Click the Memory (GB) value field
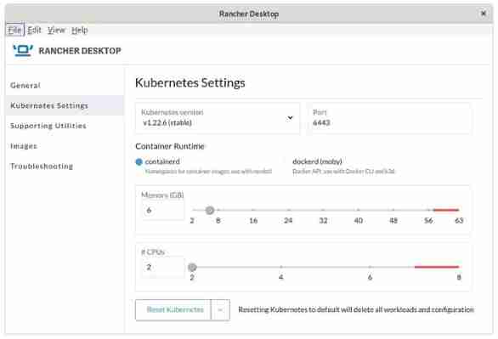The height and width of the screenshot is (339, 498). coord(163,210)
